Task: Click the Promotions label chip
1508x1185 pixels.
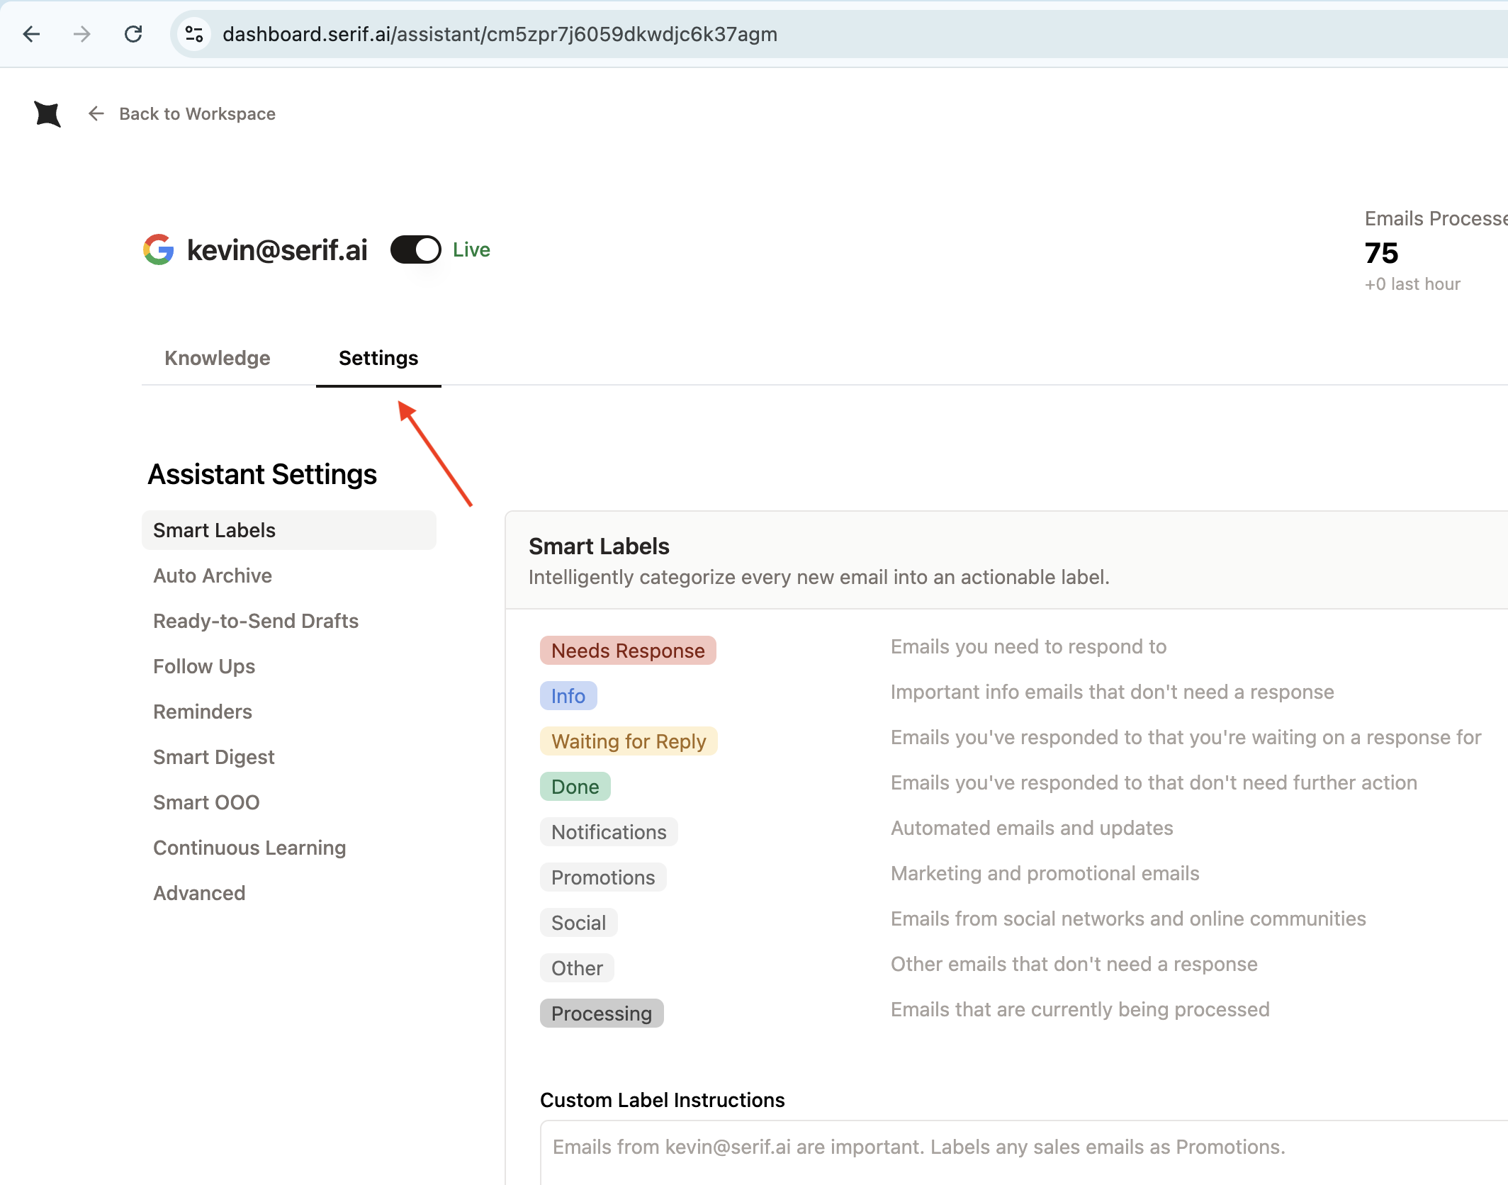Action: 603,877
